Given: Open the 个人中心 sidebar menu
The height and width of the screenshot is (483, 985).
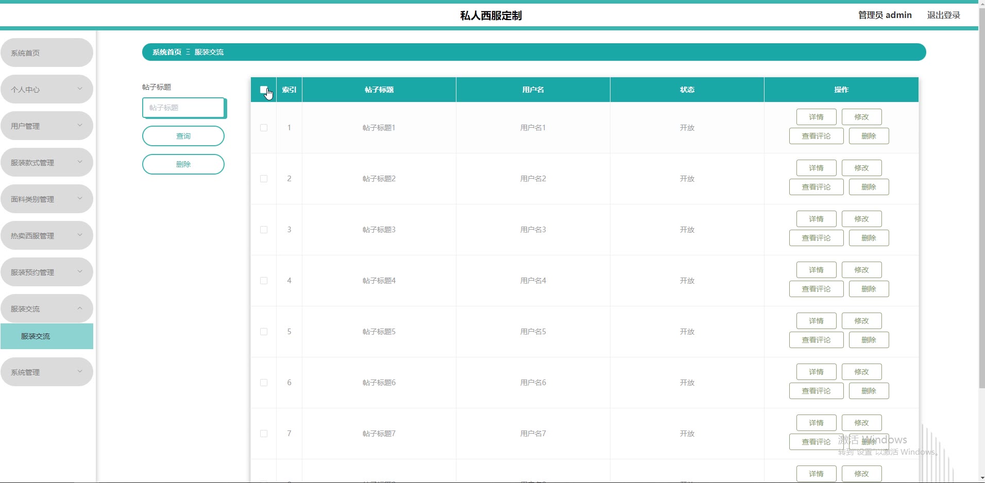Looking at the screenshot, I should coord(47,89).
